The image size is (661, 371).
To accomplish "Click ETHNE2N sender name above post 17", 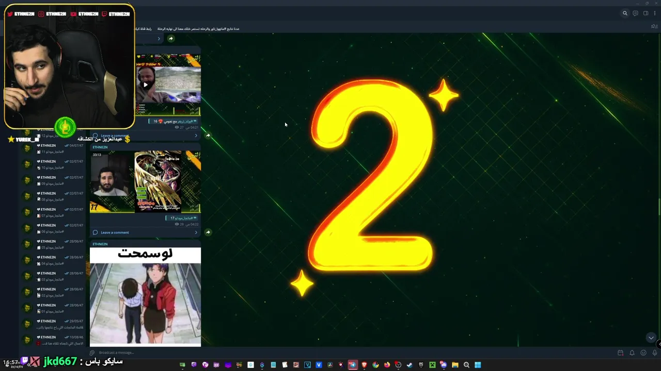I will (x=100, y=147).
